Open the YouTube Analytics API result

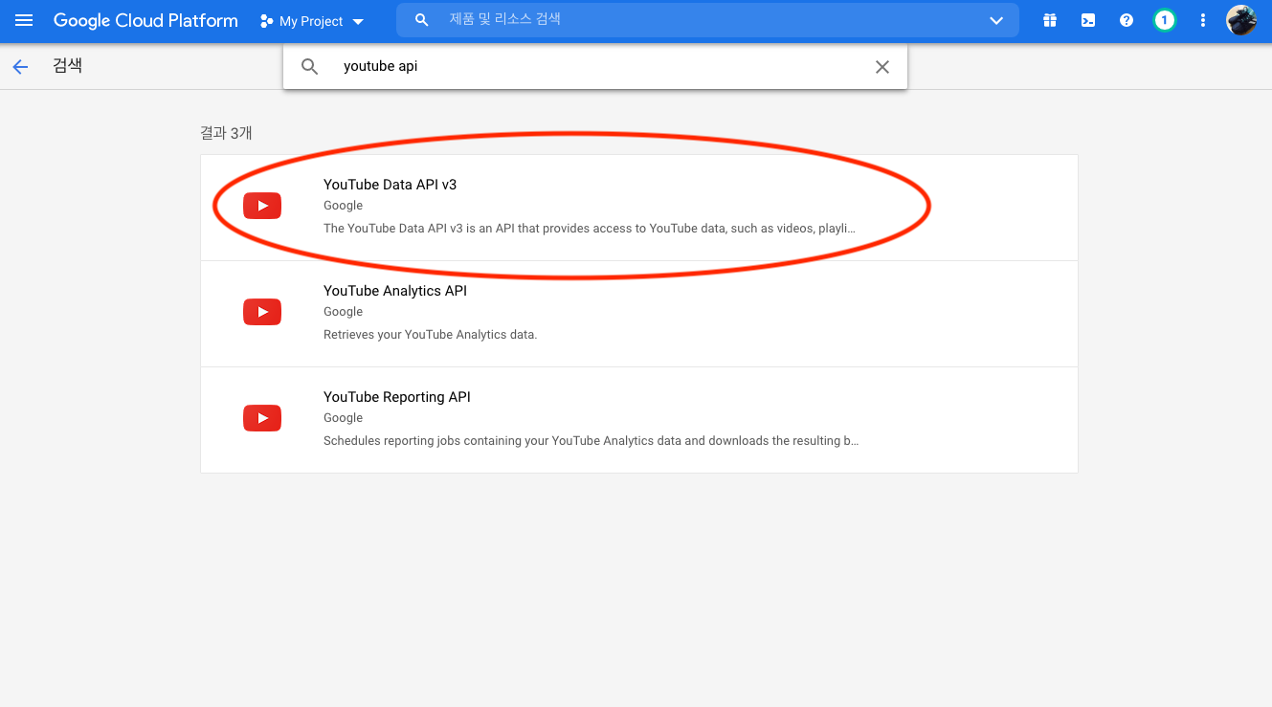pos(639,314)
